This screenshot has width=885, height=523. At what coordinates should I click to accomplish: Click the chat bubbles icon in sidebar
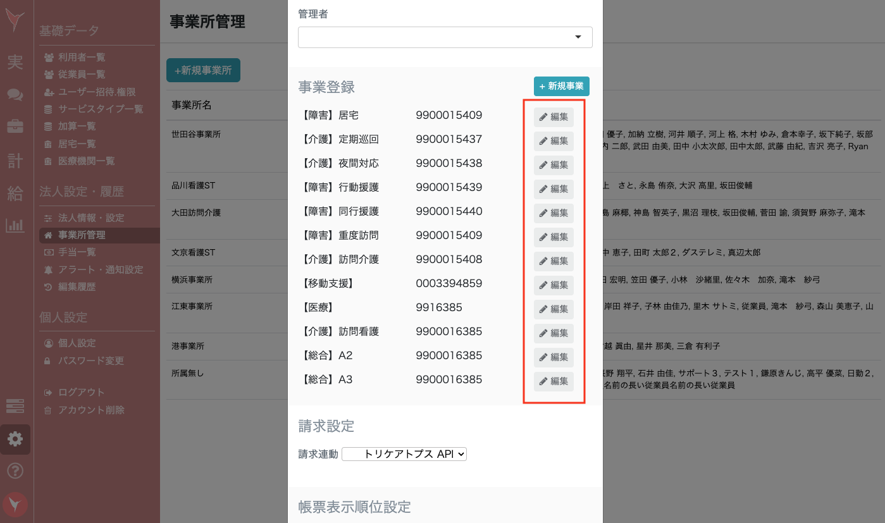[x=15, y=95]
